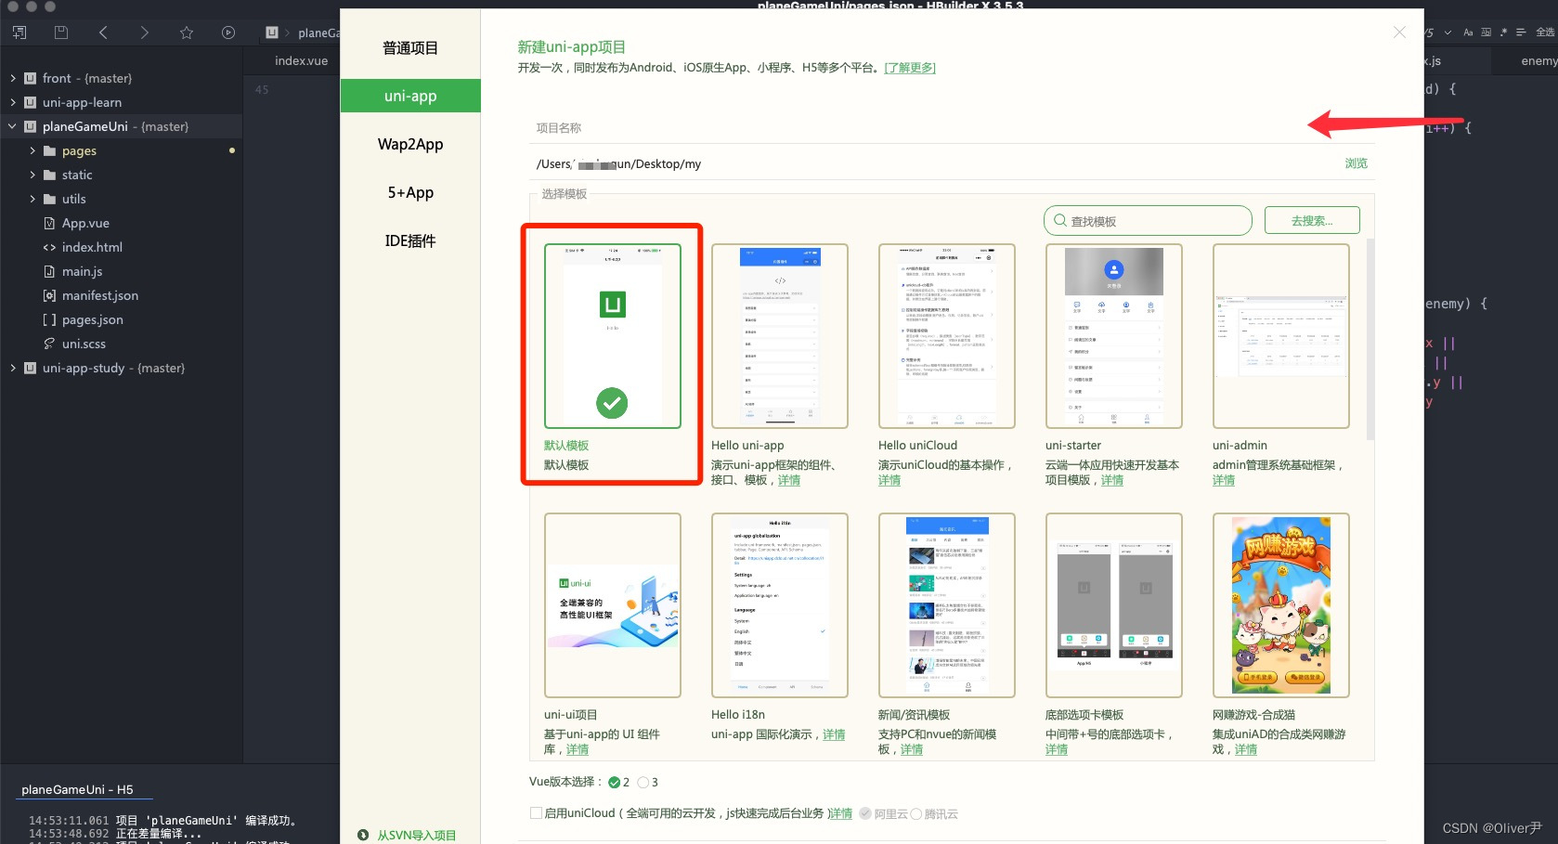Toggle regex search icon
The width and height of the screenshot is (1558, 844).
(1503, 32)
